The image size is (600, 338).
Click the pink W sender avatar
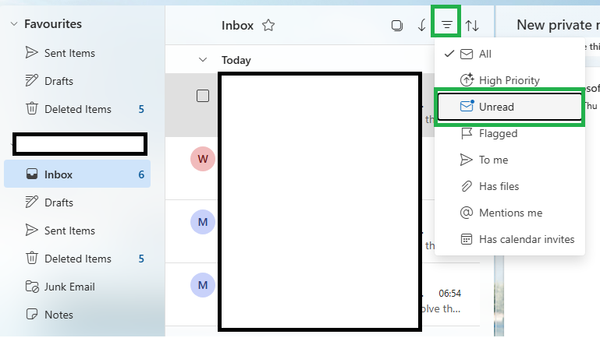coord(203,159)
